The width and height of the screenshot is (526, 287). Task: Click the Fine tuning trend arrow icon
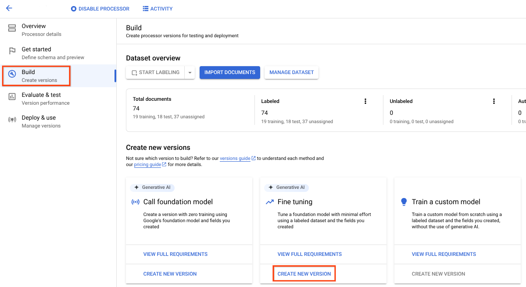[270, 202]
